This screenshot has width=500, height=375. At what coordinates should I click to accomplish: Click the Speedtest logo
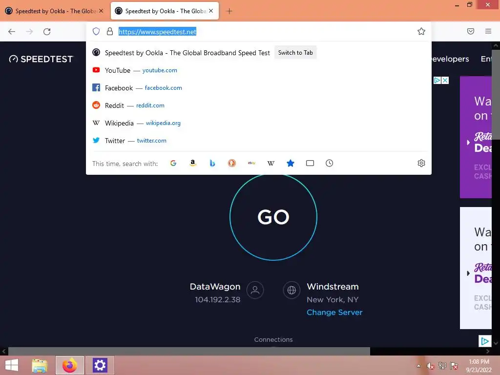41,59
